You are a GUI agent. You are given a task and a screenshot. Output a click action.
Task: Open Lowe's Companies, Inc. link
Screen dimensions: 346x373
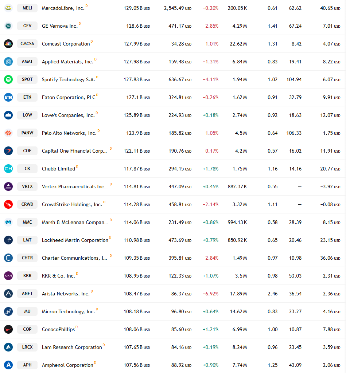68,115
